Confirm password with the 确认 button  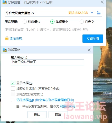pos(37,115)
